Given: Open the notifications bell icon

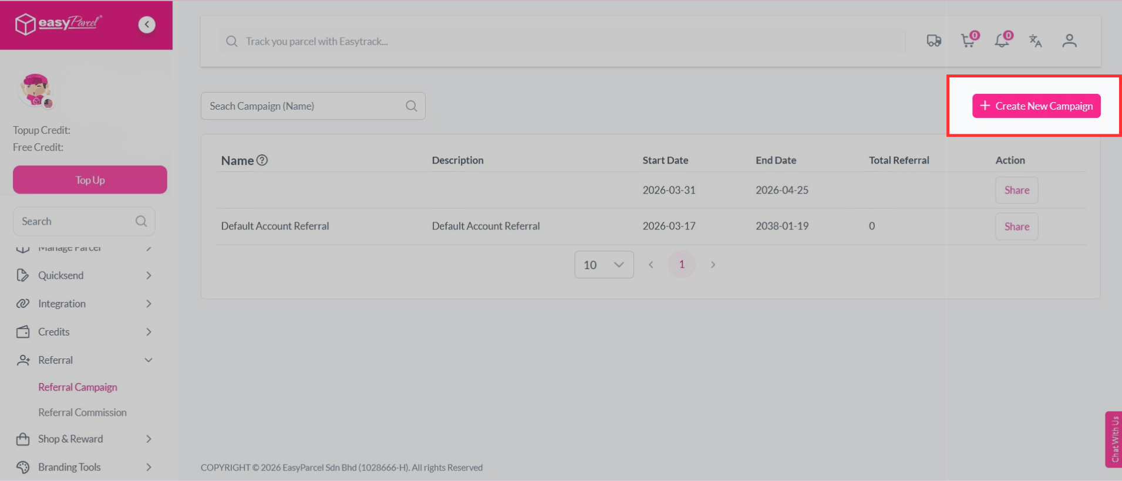Looking at the screenshot, I should click(x=1002, y=41).
